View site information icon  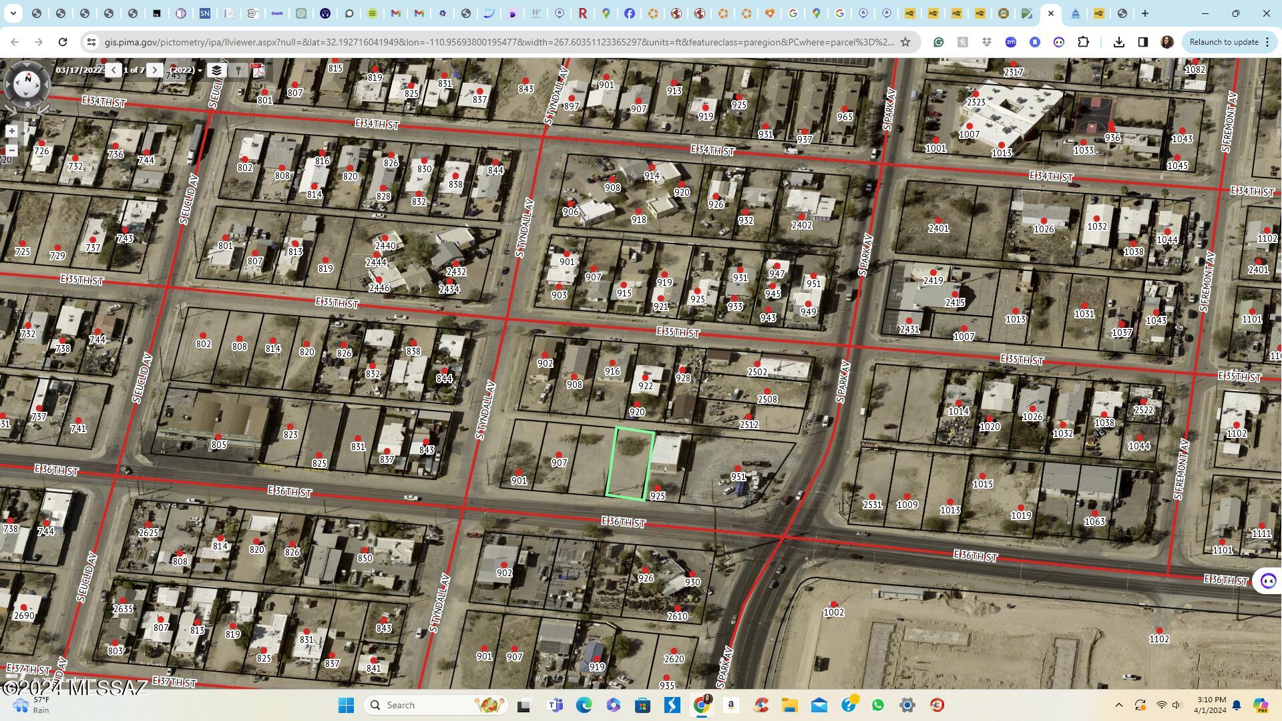91,42
